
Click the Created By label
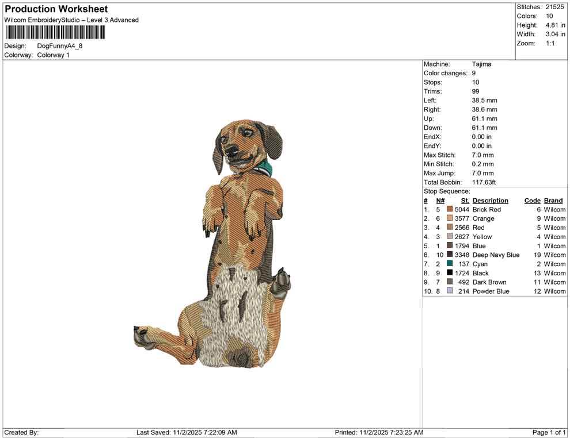pyautogui.click(x=21, y=432)
